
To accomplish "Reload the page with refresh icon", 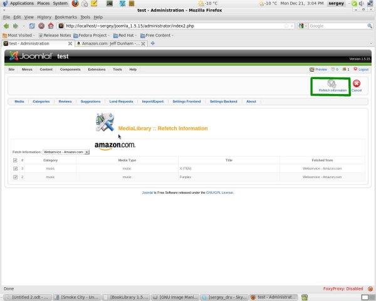I will [x=32, y=26].
